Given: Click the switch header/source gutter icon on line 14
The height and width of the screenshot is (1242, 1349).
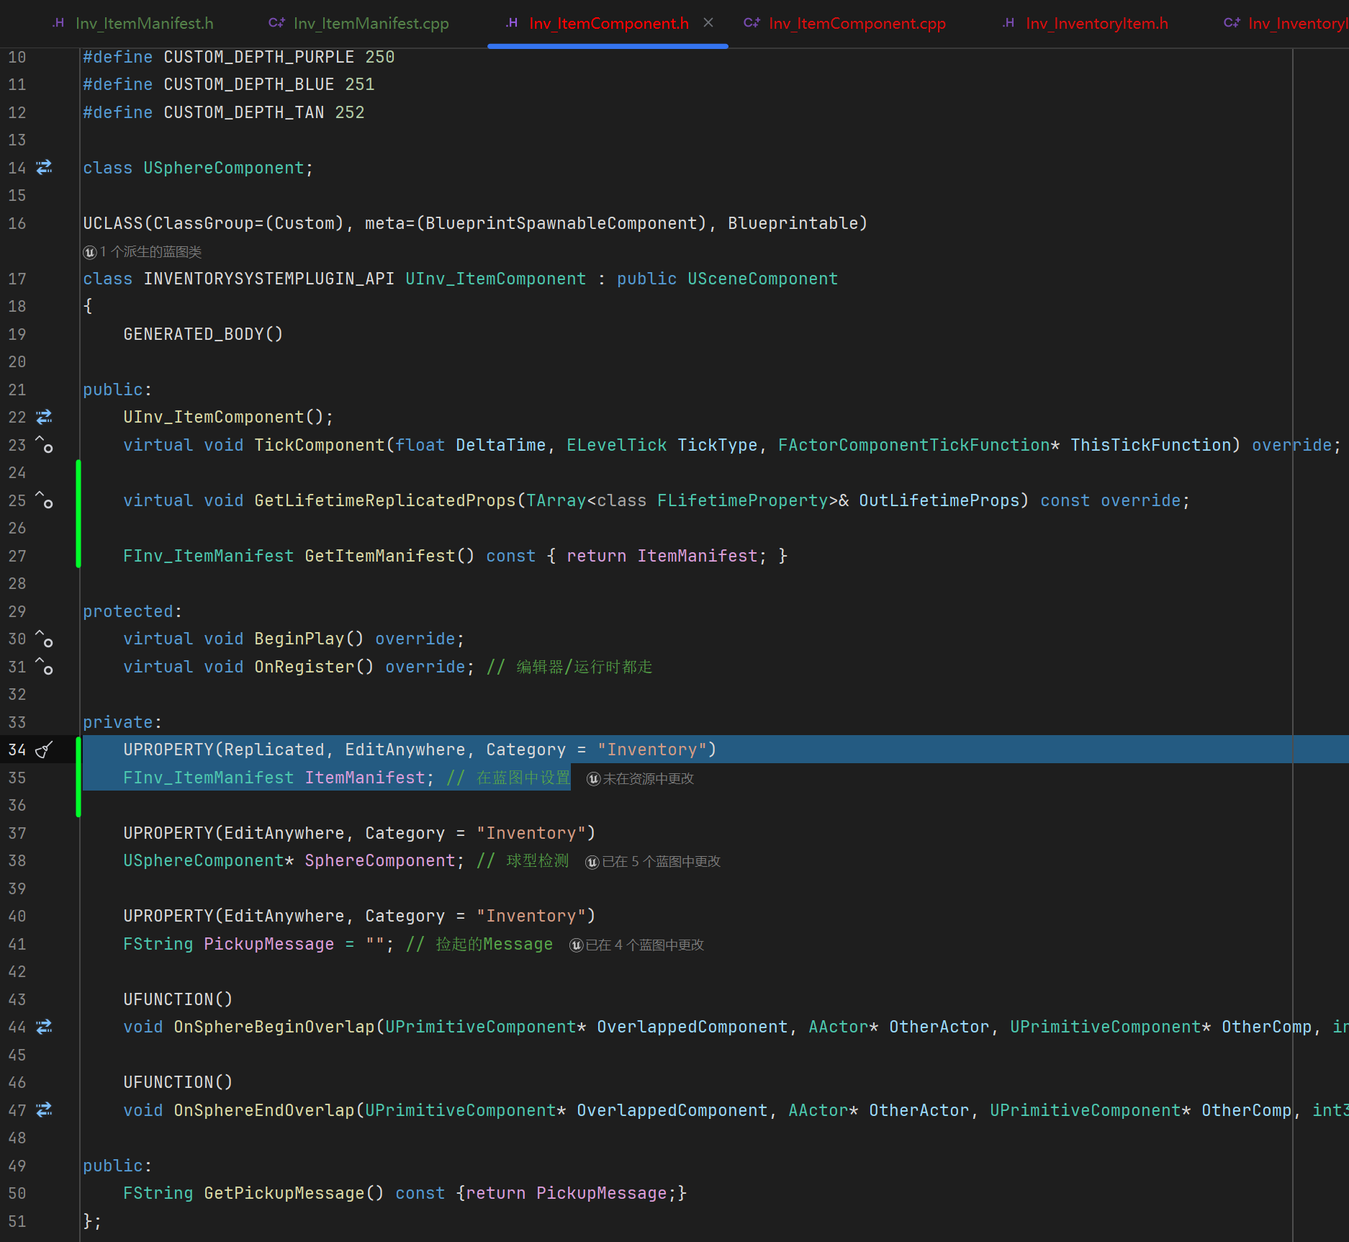Looking at the screenshot, I should [44, 168].
